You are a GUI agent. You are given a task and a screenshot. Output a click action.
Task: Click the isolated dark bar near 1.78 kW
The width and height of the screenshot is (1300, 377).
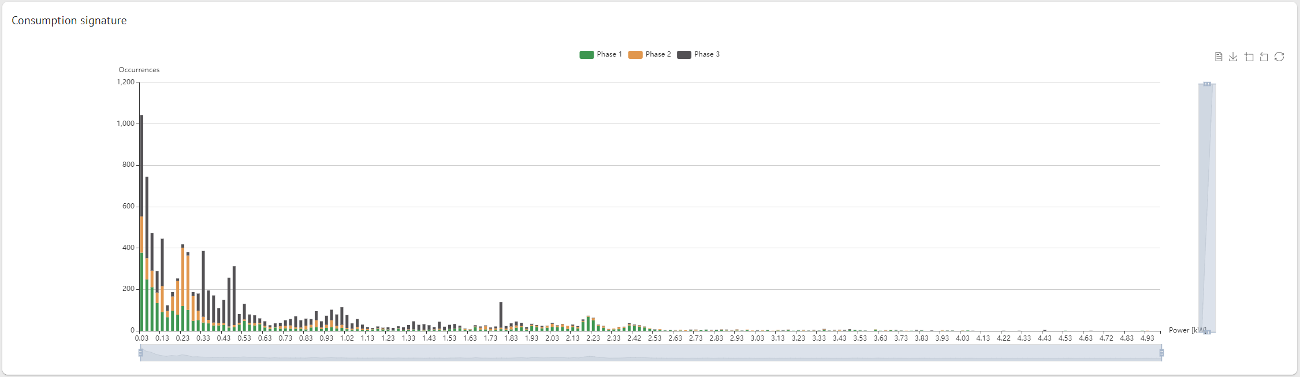(x=501, y=316)
